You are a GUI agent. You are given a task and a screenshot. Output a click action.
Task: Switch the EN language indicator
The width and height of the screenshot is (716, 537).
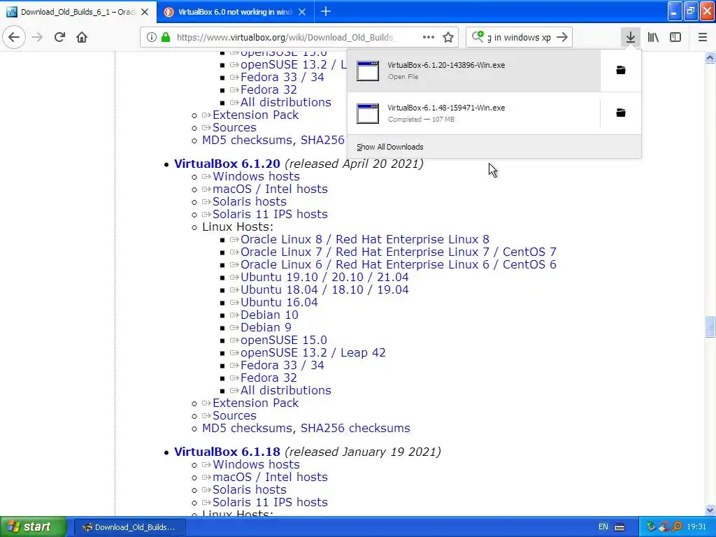pyautogui.click(x=603, y=527)
